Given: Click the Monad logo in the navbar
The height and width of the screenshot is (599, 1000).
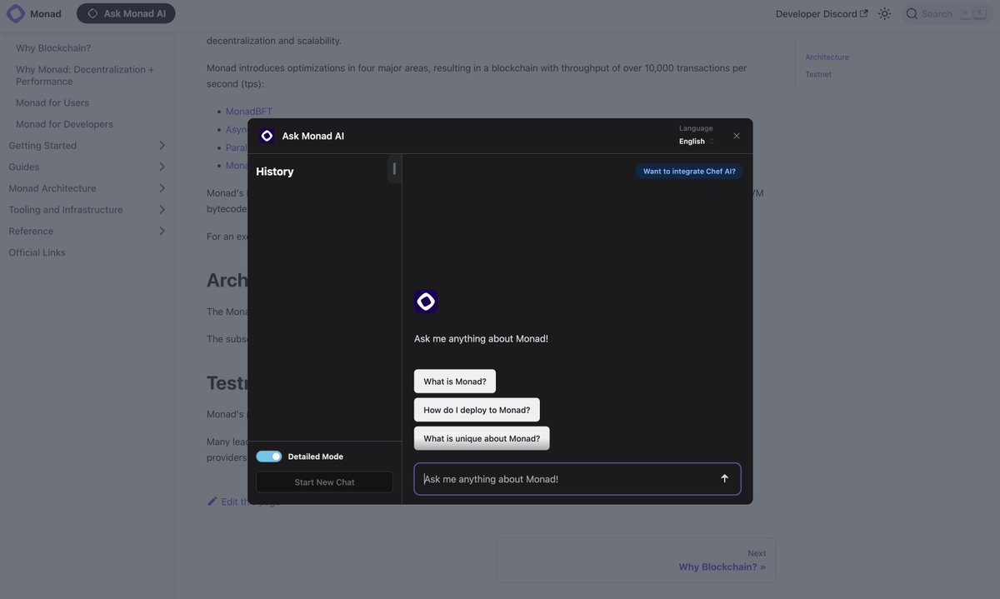Looking at the screenshot, I should click(16, 13).
